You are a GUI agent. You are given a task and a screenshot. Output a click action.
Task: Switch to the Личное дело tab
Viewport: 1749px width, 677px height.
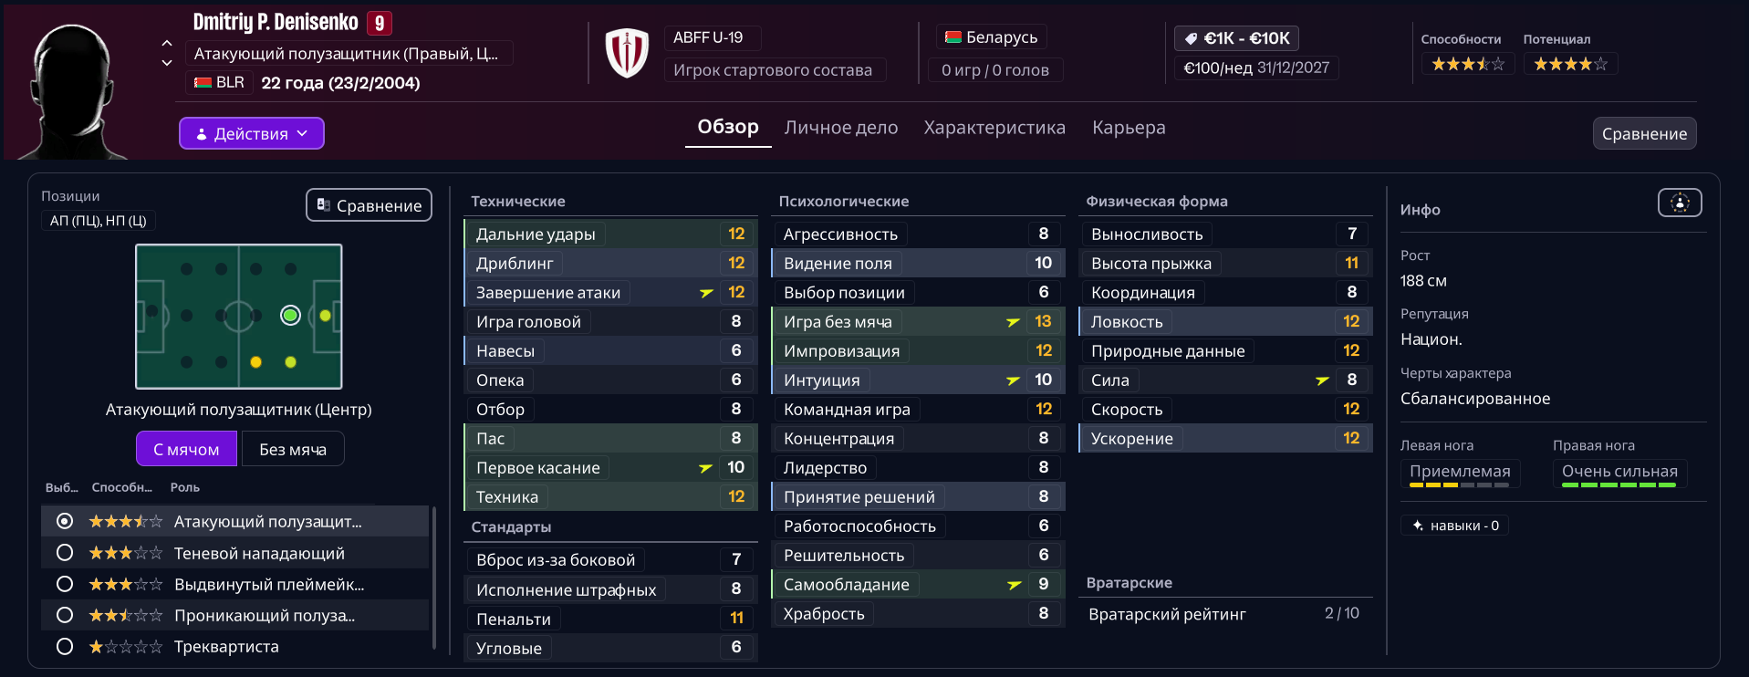(x=840, y=128)
